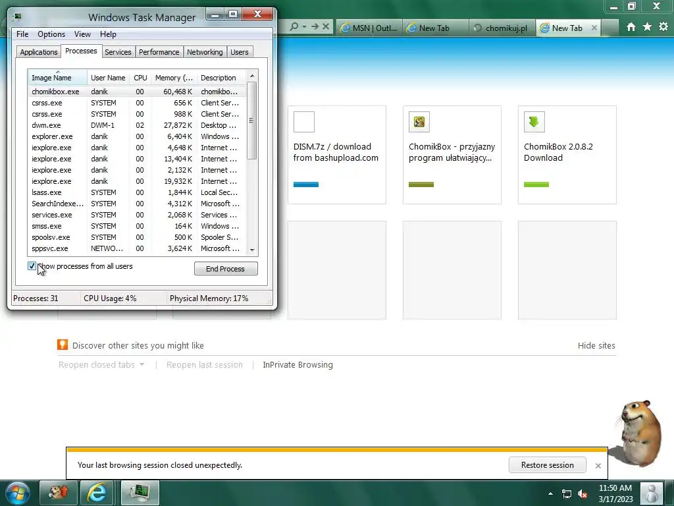Sort processes by the CPU column
Viewport: 674px width, 506px height.
[140, 78]
